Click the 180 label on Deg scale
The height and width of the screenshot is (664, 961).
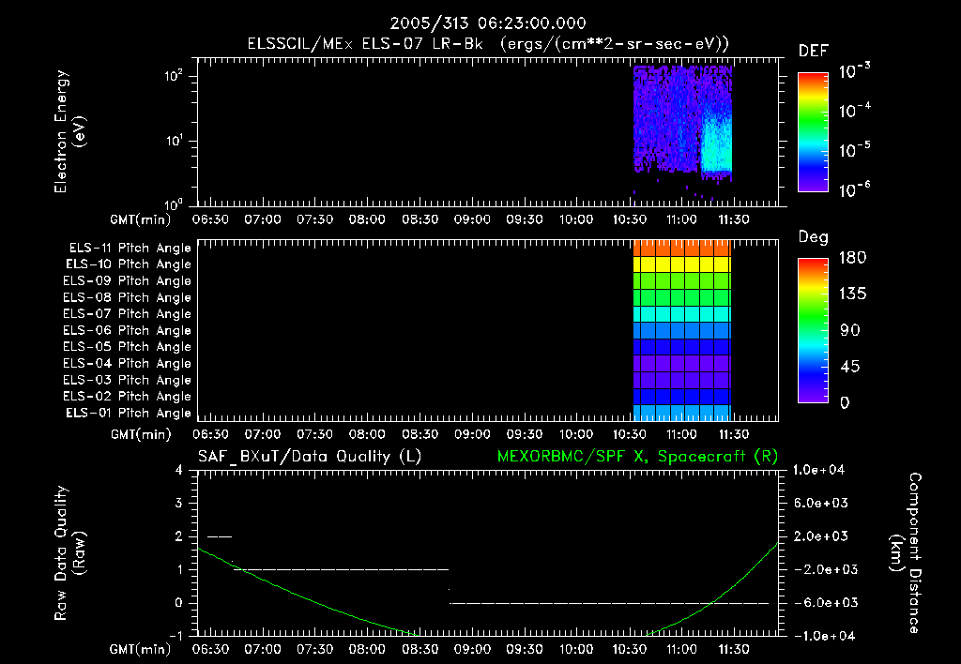(x=852, y=258)
